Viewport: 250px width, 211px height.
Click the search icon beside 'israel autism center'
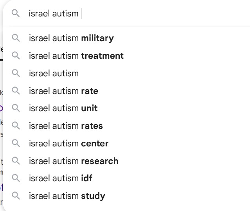point(16,144)
